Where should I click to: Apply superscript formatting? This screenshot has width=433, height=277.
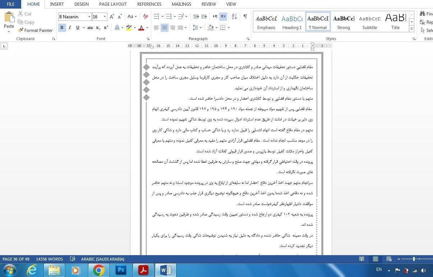click(x=106, y=28)
